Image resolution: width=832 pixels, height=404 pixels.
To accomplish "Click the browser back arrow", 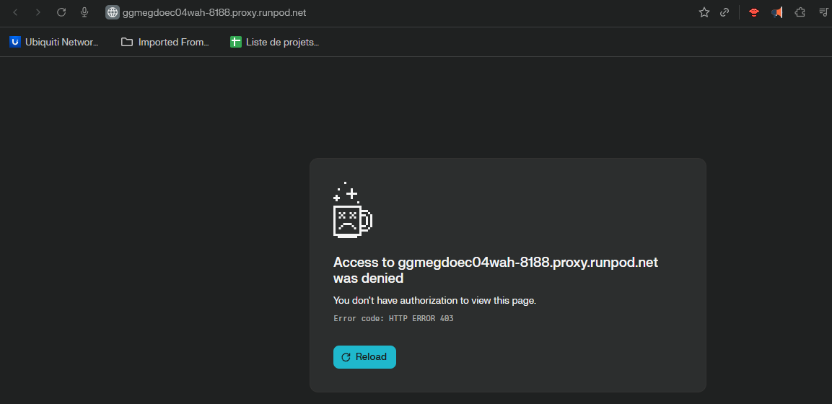I will (15, 12).
